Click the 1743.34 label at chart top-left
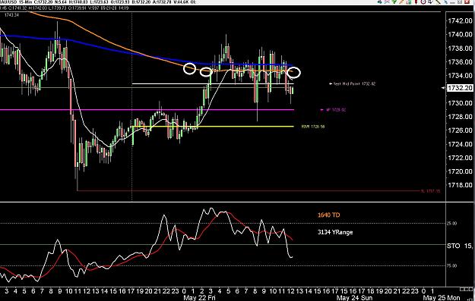The height and width of the screenshot is (301, 475). pyautogui.click(x=11, y=15)
